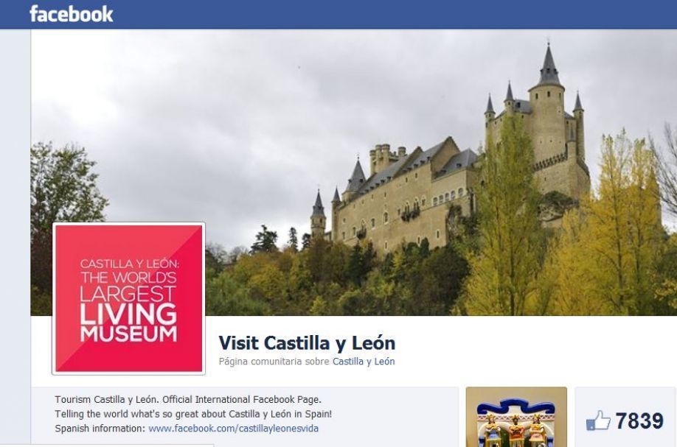Click the Tourism Castilla y León description line
The image size is (677, 447).
(x=188, y=400)
